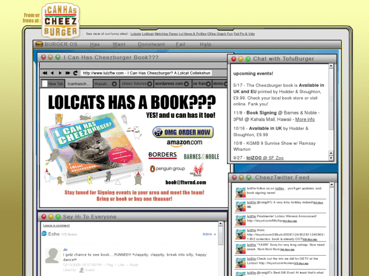Image resolution: width=369 pixels, height=276 pixels.
Task: Click the browser address bar URL field
Action: click(146, 73)
